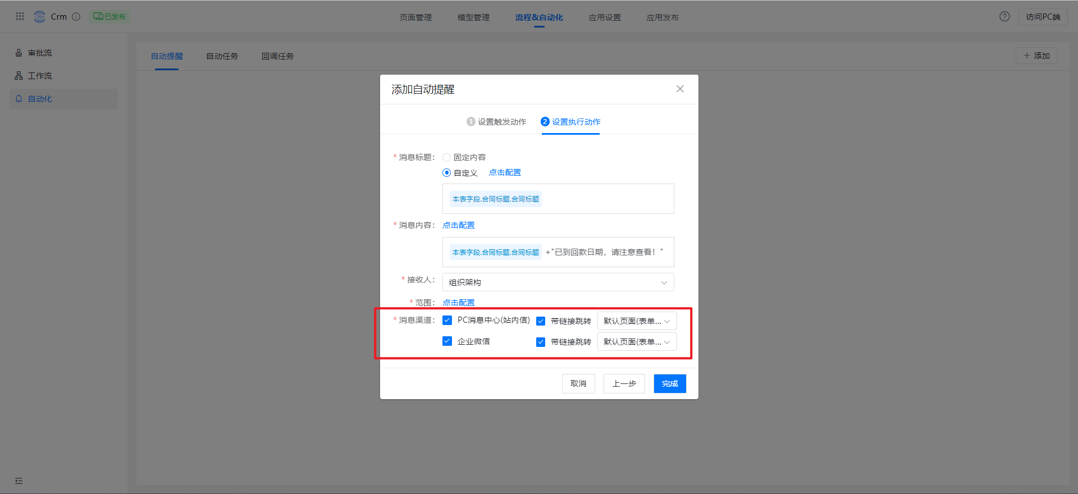1078x494 pixels.
Task: Select the 自定义 radio option
Action: point(447,173)
